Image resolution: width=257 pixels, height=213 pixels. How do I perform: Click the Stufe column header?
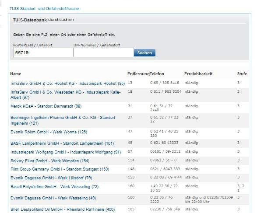pos(242,74)
